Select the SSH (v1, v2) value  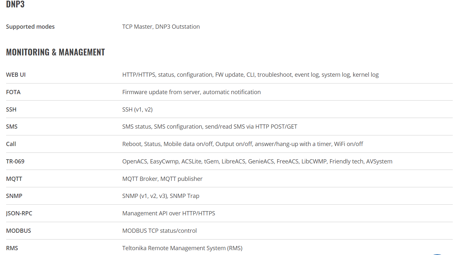(137, 110)
